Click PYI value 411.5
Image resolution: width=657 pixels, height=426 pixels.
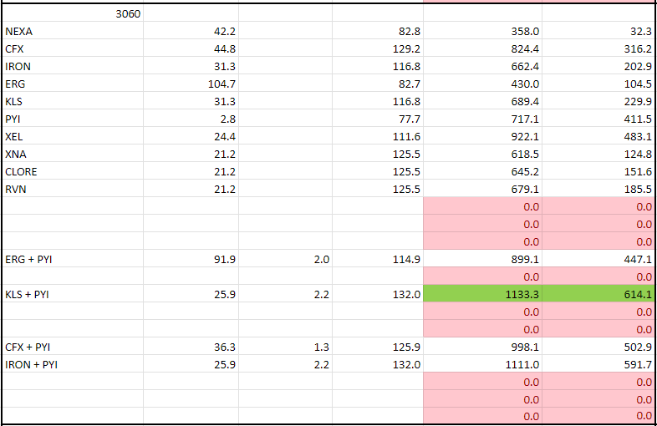[598, 119]
